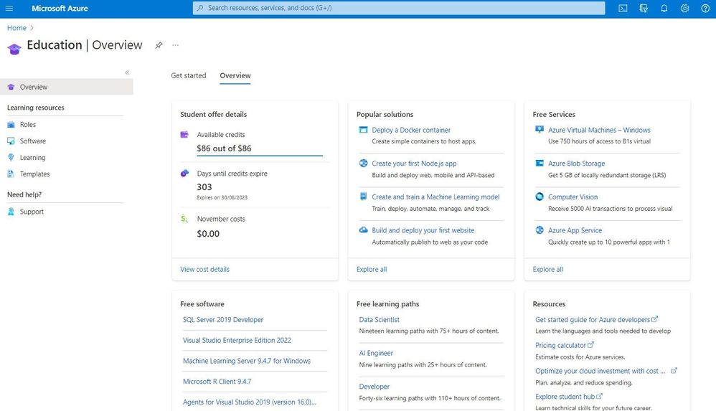The height and width of the screenshot is (411, 716).
Task: Launch Cloud Shell from the top bar
Action: click(623, 8)
